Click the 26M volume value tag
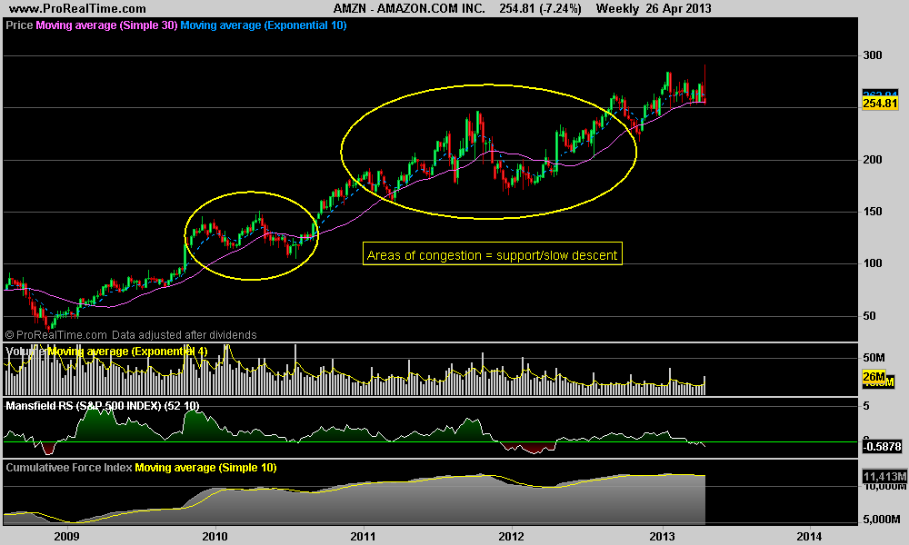The width and height of the screenshot is (909, 545). point(874,377)
